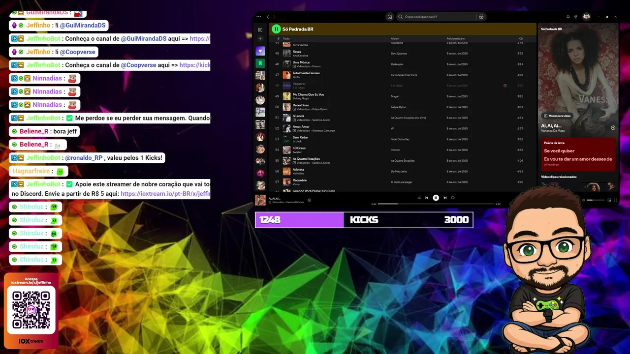
Task: Click the now-playing cover thumbnail in player bar
Action: pyautogui.click(x=260, y=200)
